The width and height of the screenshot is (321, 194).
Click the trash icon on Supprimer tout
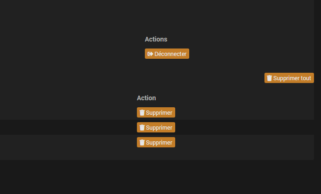pyautogui.click(x=270, y=78)
